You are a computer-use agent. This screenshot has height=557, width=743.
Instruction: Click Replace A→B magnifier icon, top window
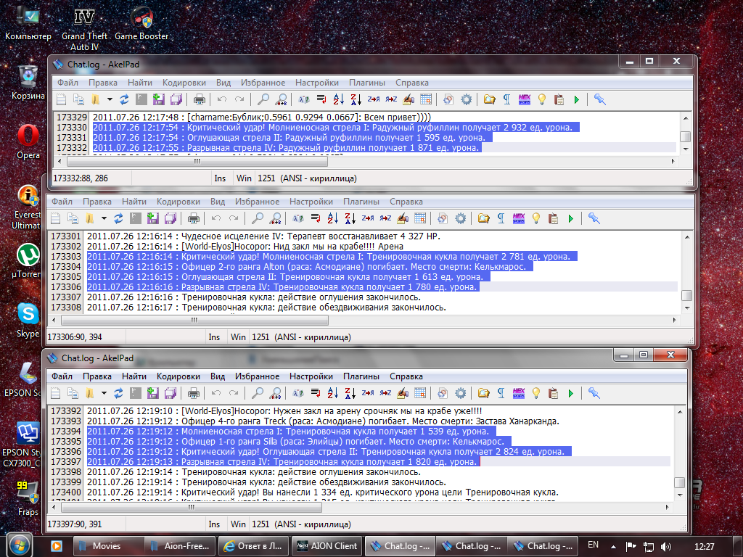(x=281, y=99)
